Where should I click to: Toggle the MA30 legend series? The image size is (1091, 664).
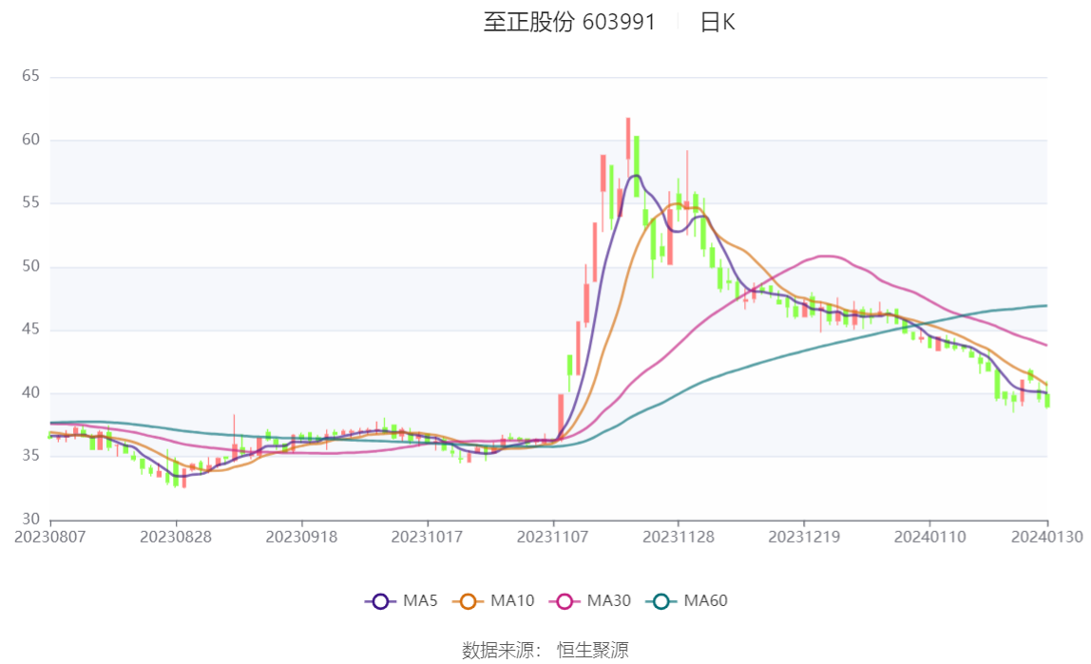tap(590, 600)
